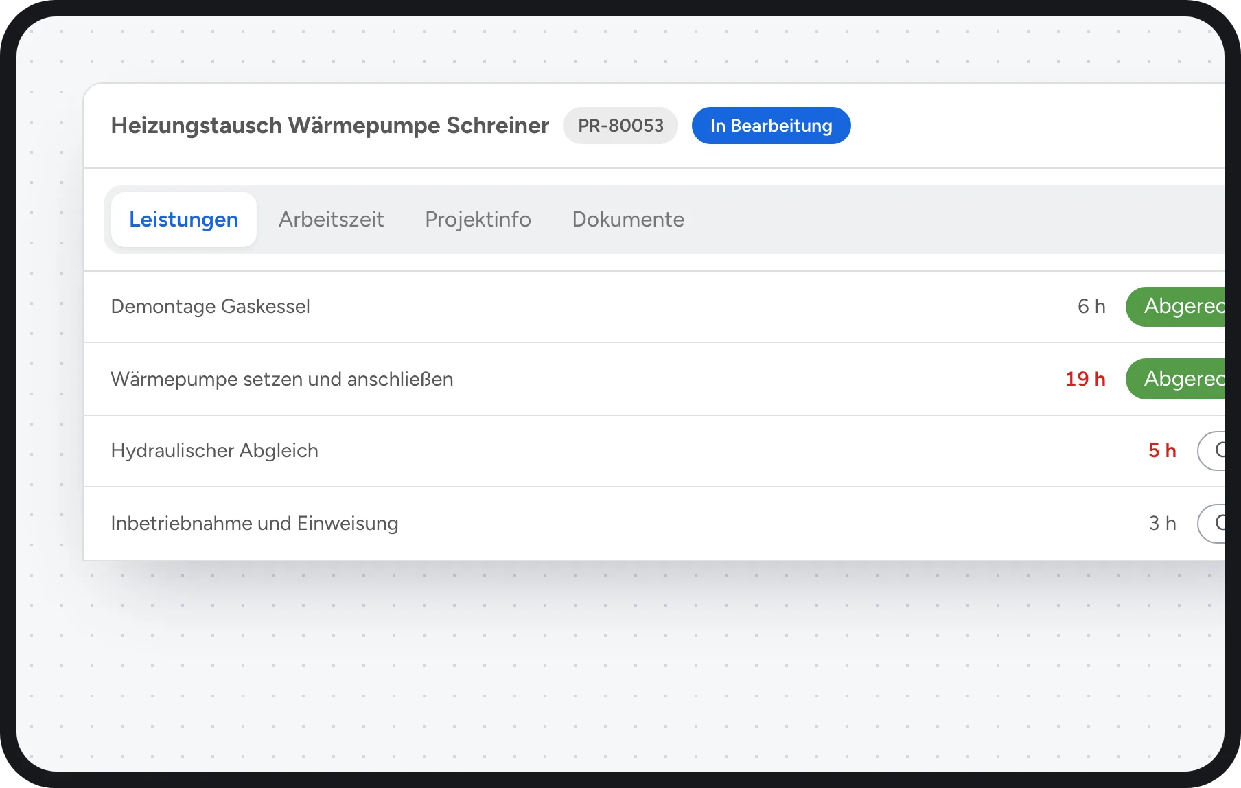The width and height of the screenshot is (1241, 788).
Task: Select the Inbetriebnahme und Einweisung row label
Action: tap(255, 524)
